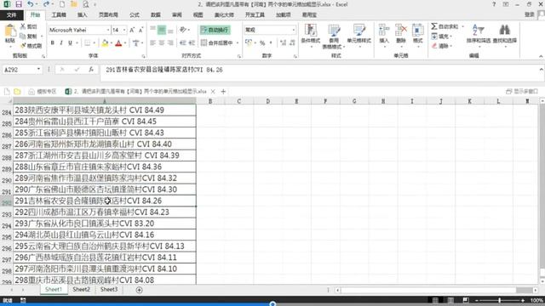Open the Name Box dropdown for A292
The image size is (545, 306).
tap(38, 70)
